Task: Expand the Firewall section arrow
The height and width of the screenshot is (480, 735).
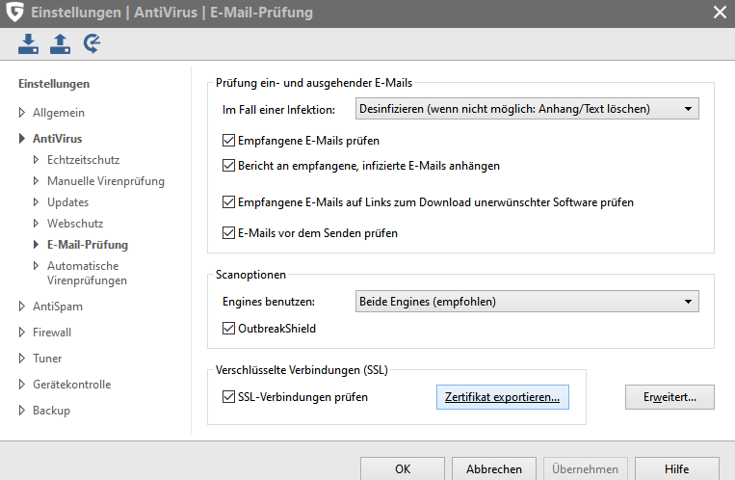Action: [23, 333]
